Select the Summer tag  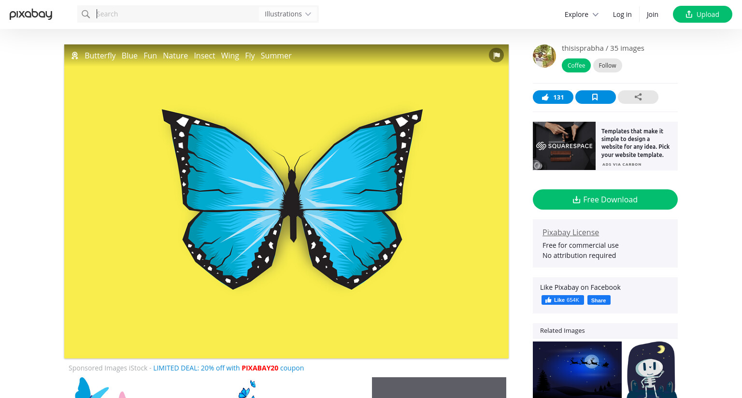[x=276, y=56]
